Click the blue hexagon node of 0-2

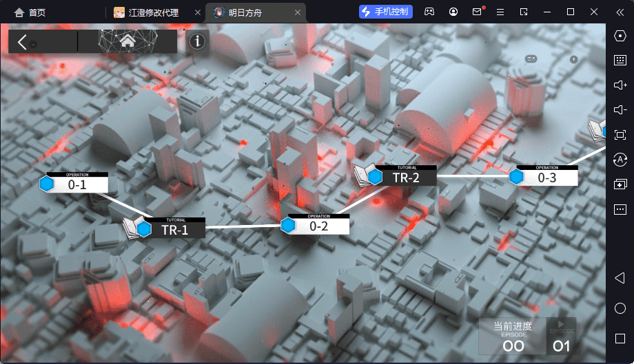point(288,226)
